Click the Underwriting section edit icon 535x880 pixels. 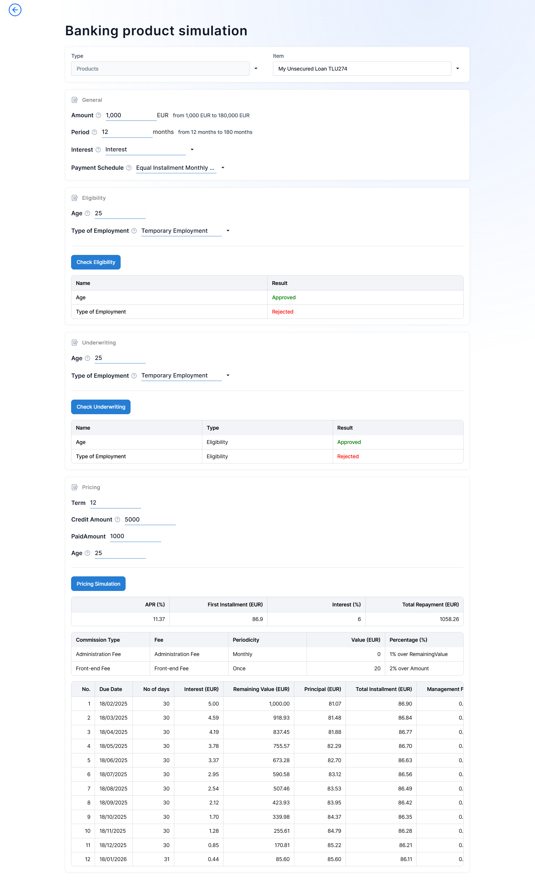pos(75,342)
